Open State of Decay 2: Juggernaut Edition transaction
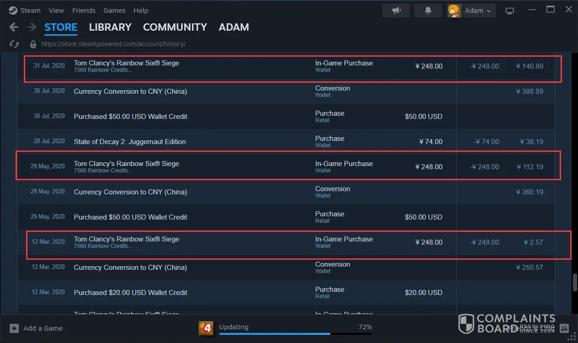 (x=130, y=142)
